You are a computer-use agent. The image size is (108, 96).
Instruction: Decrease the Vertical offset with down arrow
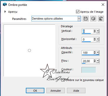tap(95, 32)
